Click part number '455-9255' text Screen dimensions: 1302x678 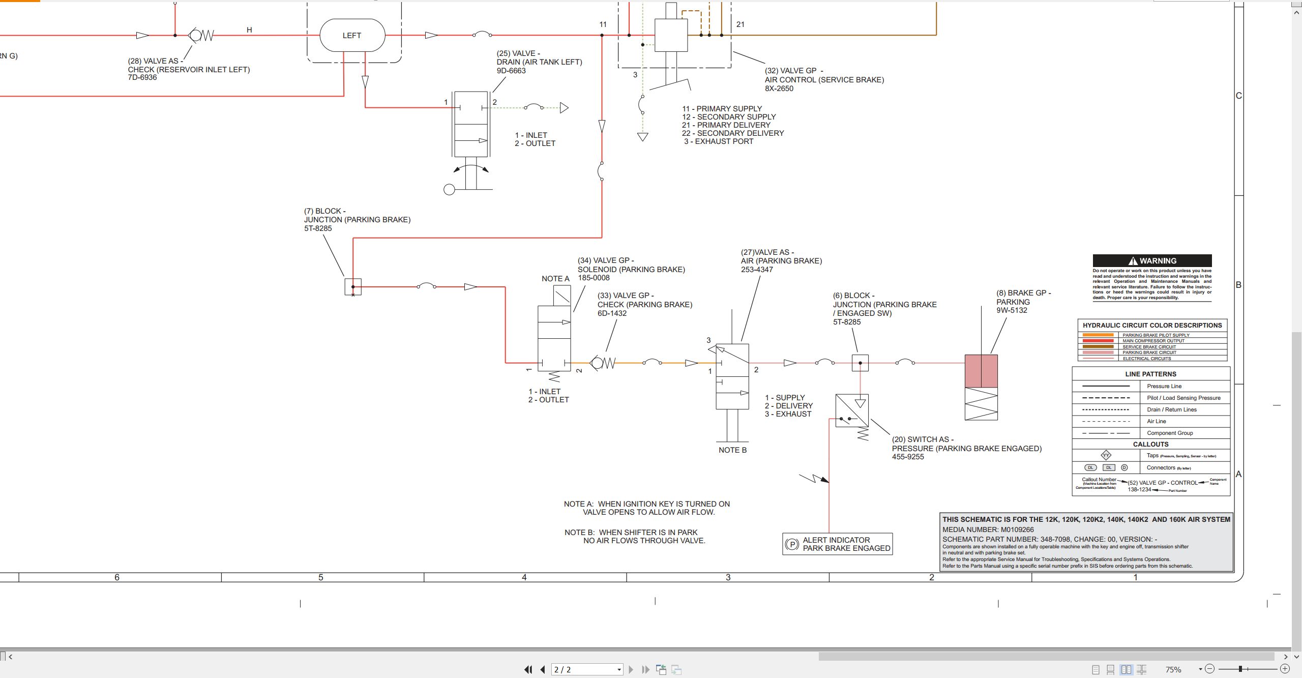click(x=908, y=457)
